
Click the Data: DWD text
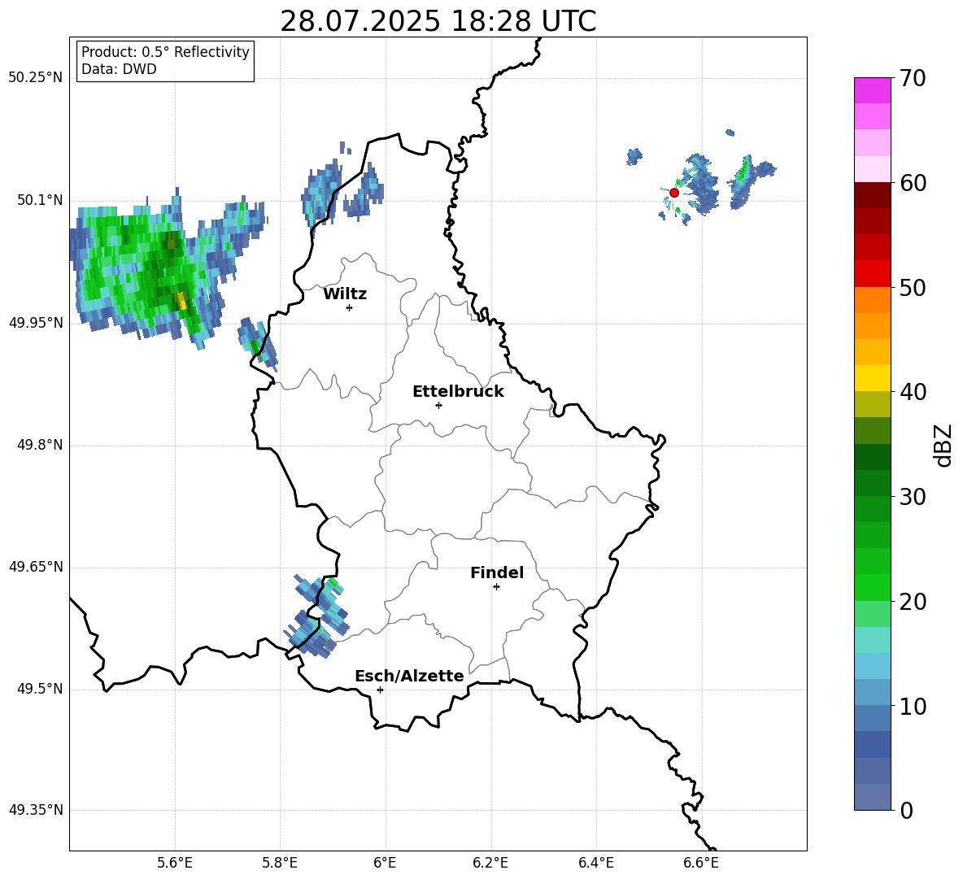tap(119, 69)
